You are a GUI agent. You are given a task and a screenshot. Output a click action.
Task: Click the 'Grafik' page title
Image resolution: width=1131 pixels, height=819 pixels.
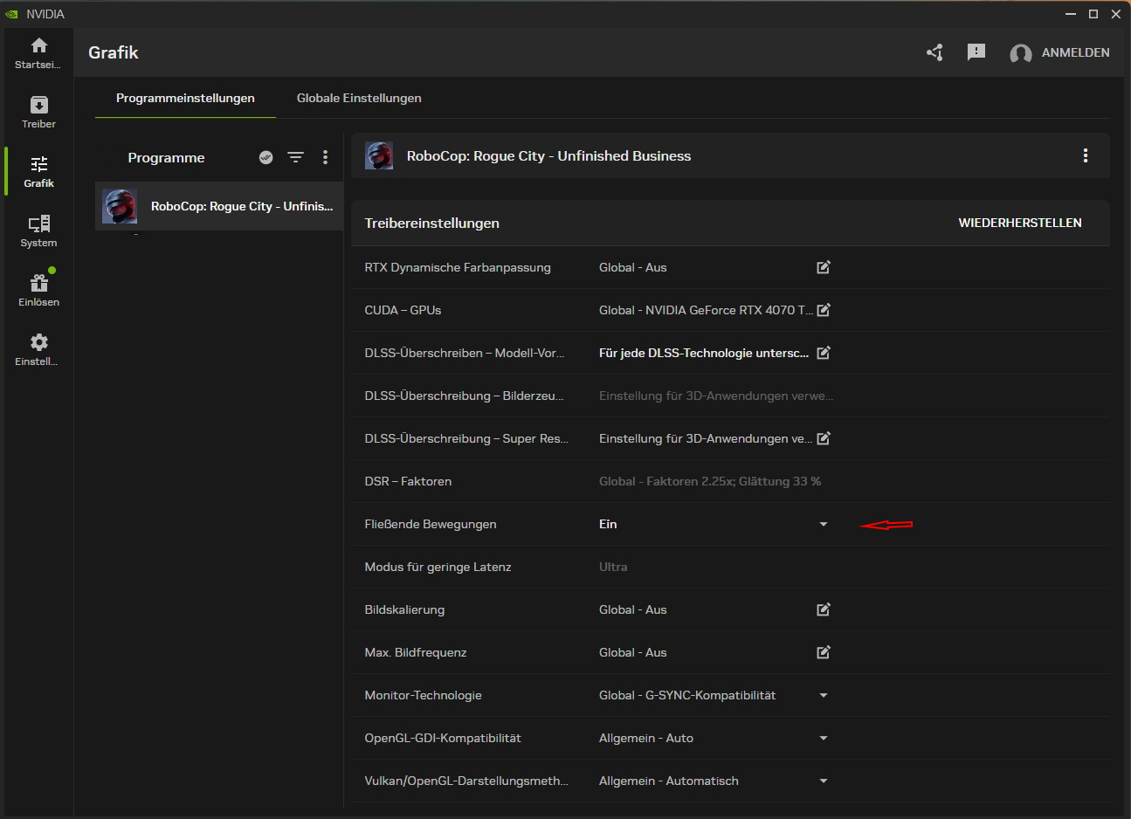pyautogui.click(x=114, y=52)
